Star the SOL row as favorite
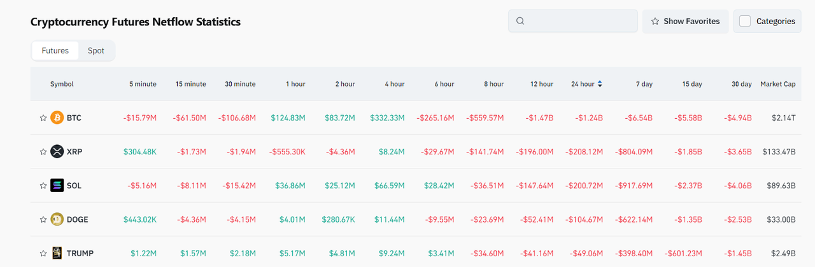Viewport: 815px width, 267px height. [x=43, y=186]
